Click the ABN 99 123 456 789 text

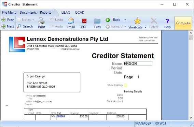coord(148,38)
